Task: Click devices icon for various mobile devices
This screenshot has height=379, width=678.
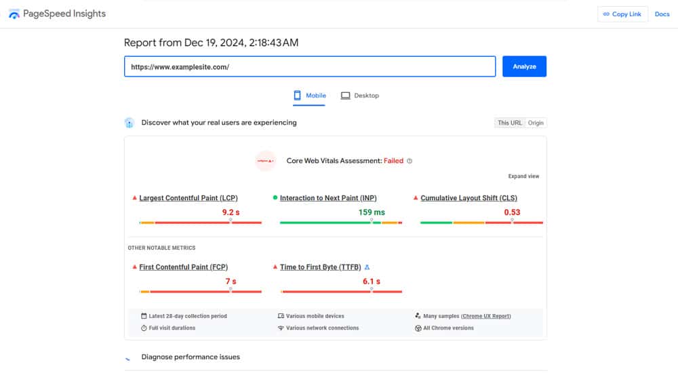Action: 281,316
